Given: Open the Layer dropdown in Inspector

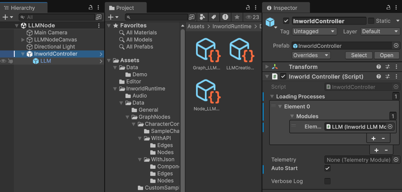Looking at the screenshot, I should tap(380, 31).
